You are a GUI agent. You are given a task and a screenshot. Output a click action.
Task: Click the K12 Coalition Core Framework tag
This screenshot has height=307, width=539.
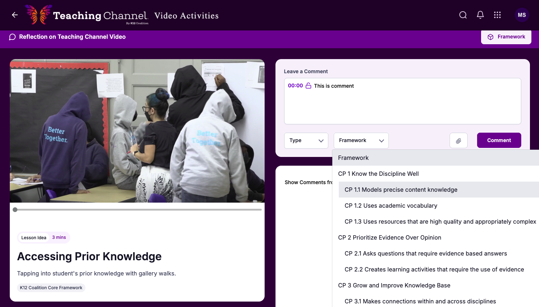tap(51, 288)
